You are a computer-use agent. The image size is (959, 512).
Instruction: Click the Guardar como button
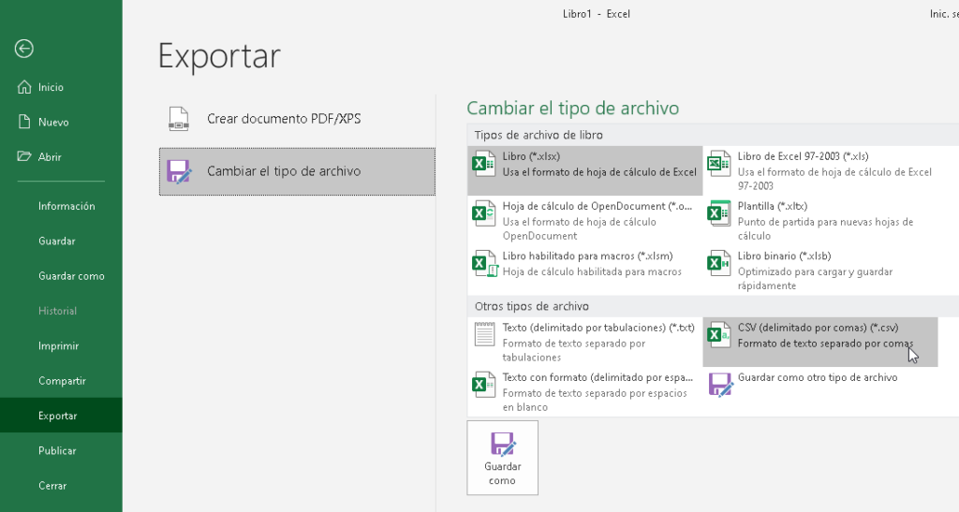click(502, 458)
